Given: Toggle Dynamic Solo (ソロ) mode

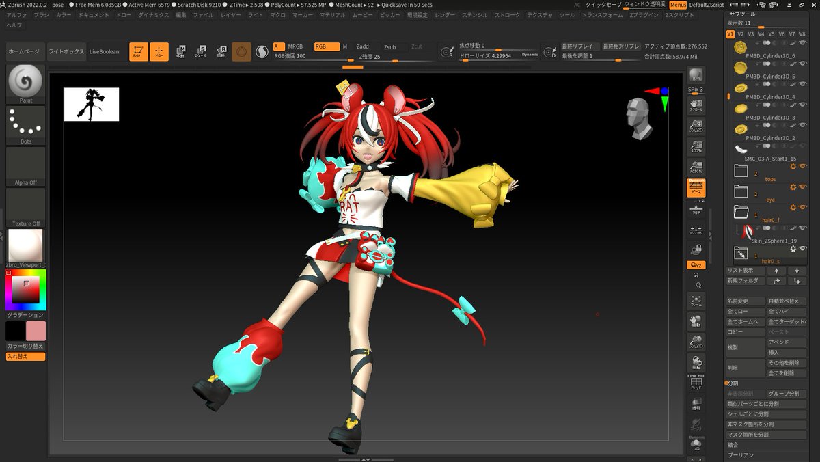Looking at the screenshot, I should coord(696,445).
